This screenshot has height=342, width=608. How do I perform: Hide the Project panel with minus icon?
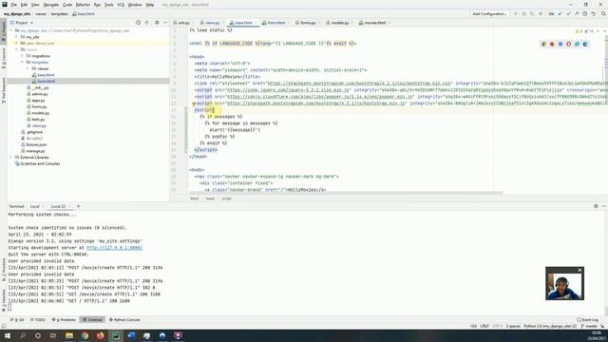tap(165, 23)
